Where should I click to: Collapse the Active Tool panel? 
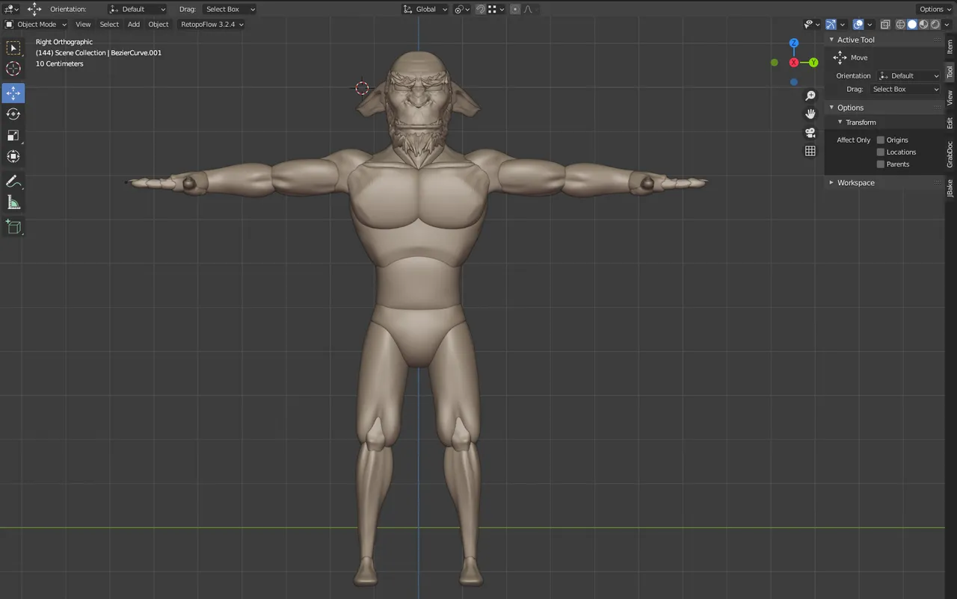pos(831,40)
